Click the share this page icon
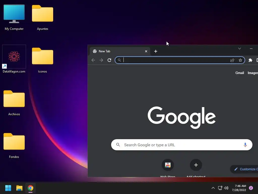258x194 pixels. [232, 60]
